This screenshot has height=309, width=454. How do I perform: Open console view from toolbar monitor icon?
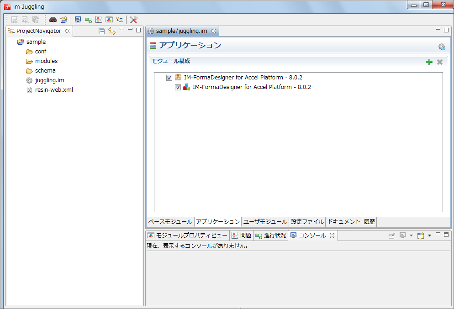78,20
